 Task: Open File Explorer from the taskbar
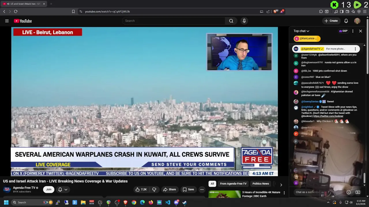83,202
